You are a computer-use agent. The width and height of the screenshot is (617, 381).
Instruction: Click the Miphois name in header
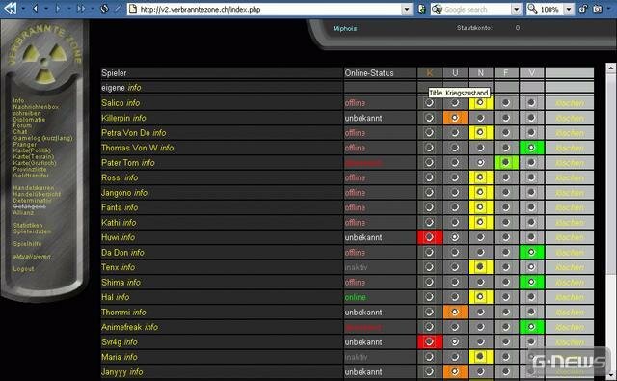[x=345, y=28]
